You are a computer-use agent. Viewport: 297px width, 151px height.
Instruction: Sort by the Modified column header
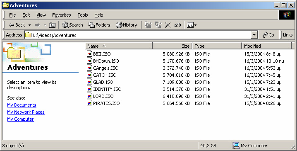(x=266, y=46)
